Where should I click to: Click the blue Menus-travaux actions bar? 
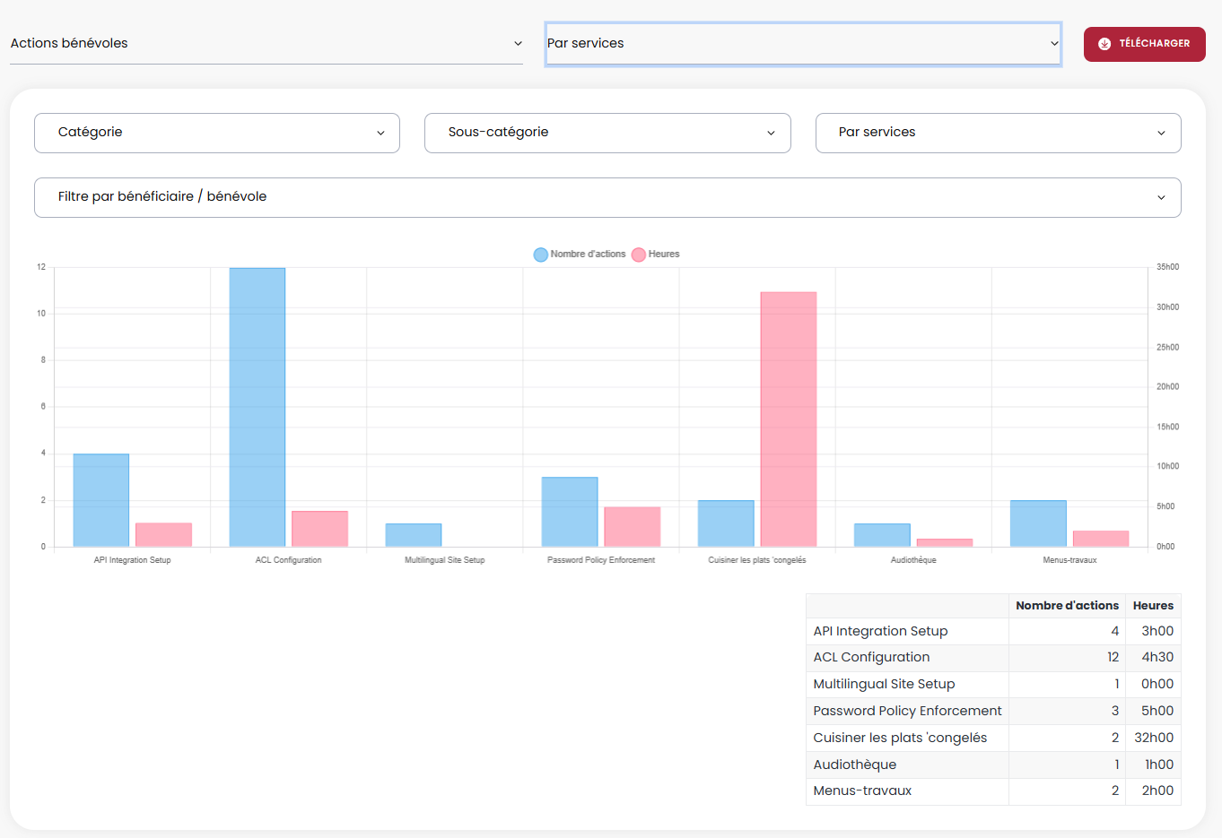pyautogui.click(x=1038, y=523)
